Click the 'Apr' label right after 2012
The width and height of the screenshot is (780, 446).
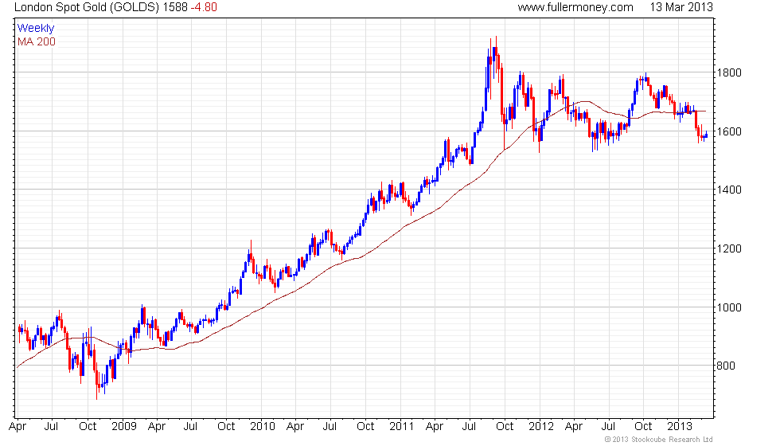[574, 427]
